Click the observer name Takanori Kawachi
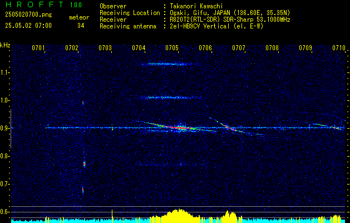350x223 pixels. pos(196,6)
